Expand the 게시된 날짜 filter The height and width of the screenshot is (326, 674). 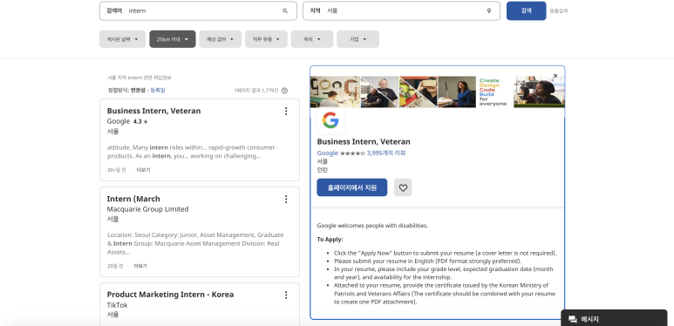coord(123,39)
